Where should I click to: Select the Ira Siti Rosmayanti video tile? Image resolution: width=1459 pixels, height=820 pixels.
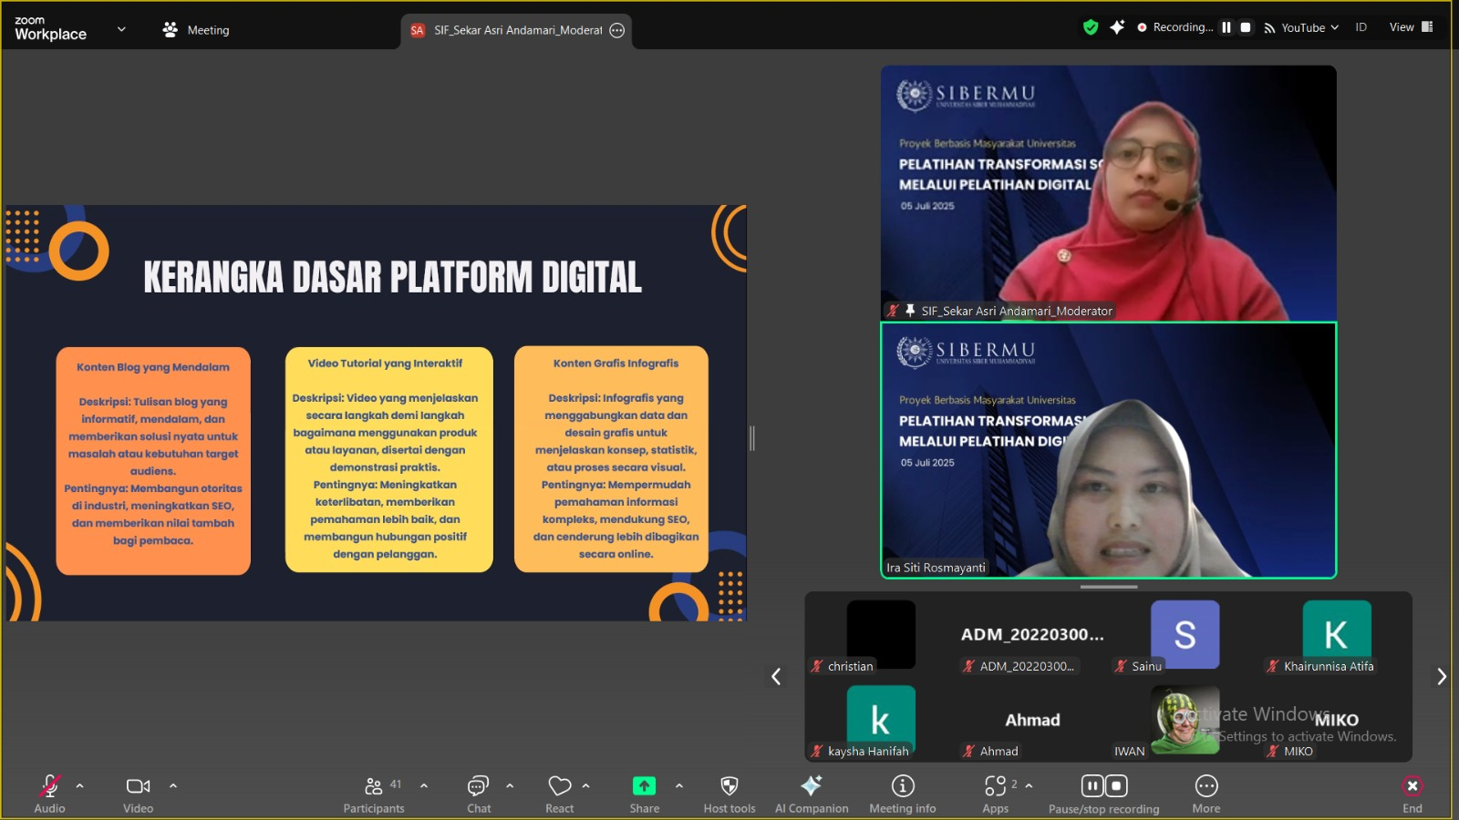click(x=1109, y=450)
